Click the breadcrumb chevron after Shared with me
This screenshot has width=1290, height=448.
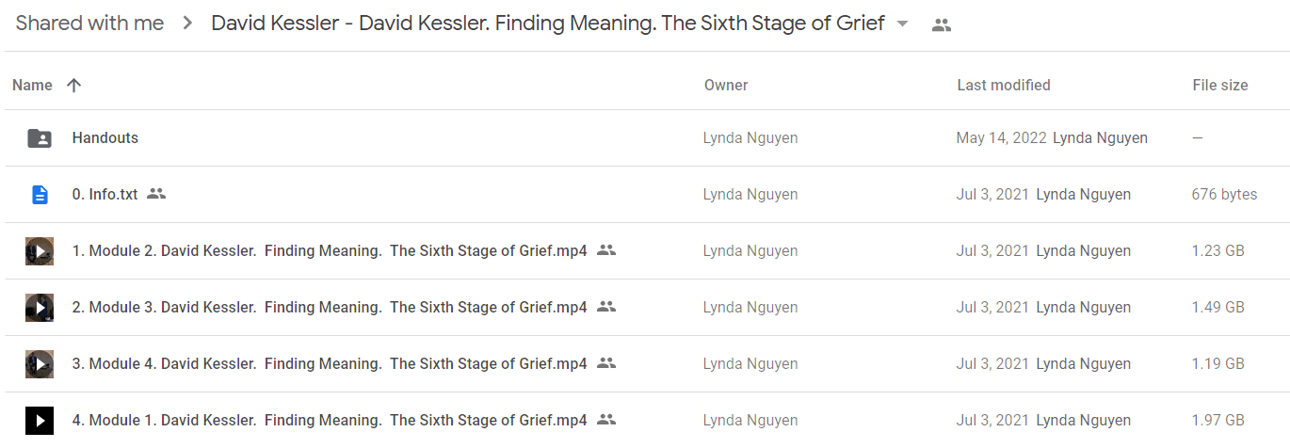click(x=187, y=24)
